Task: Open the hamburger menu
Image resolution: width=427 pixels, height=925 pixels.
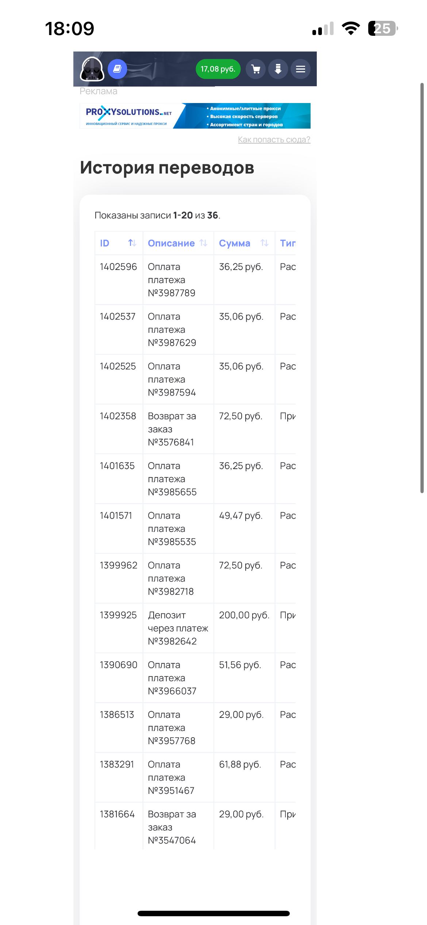Action: point(300,69)
